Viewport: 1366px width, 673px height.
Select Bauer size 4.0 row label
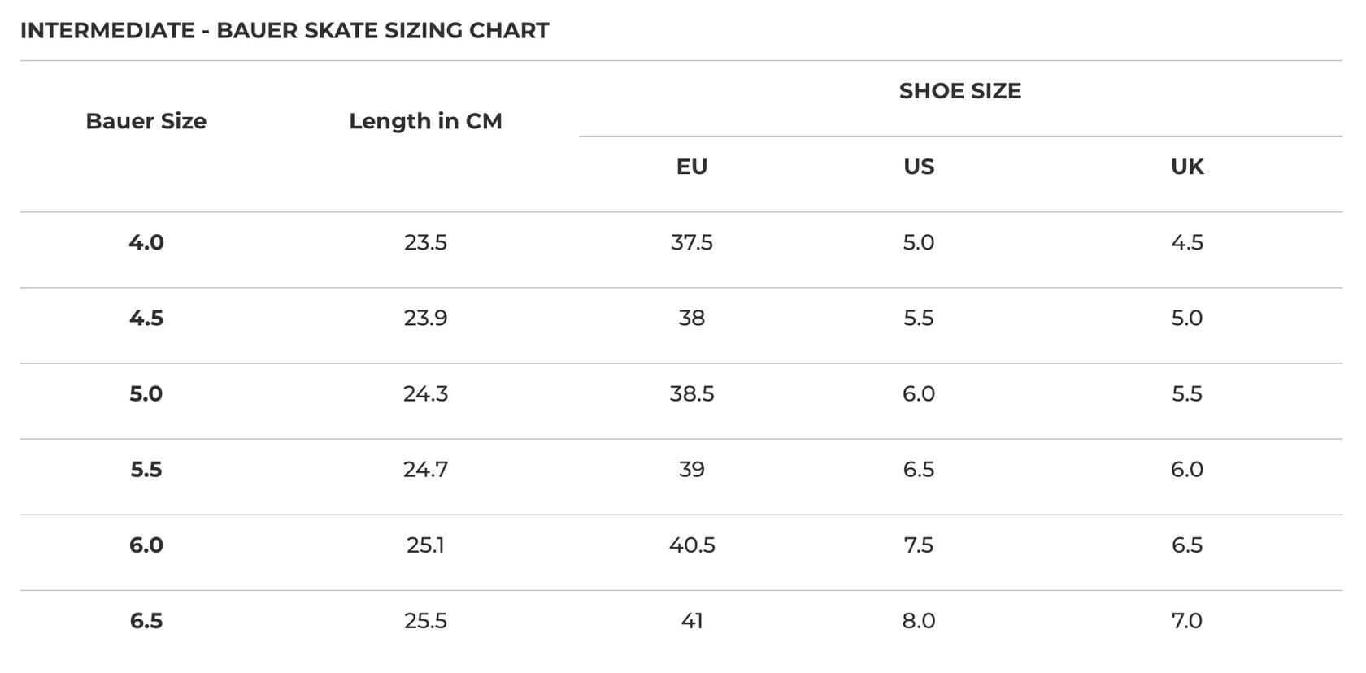pos(146,242)
